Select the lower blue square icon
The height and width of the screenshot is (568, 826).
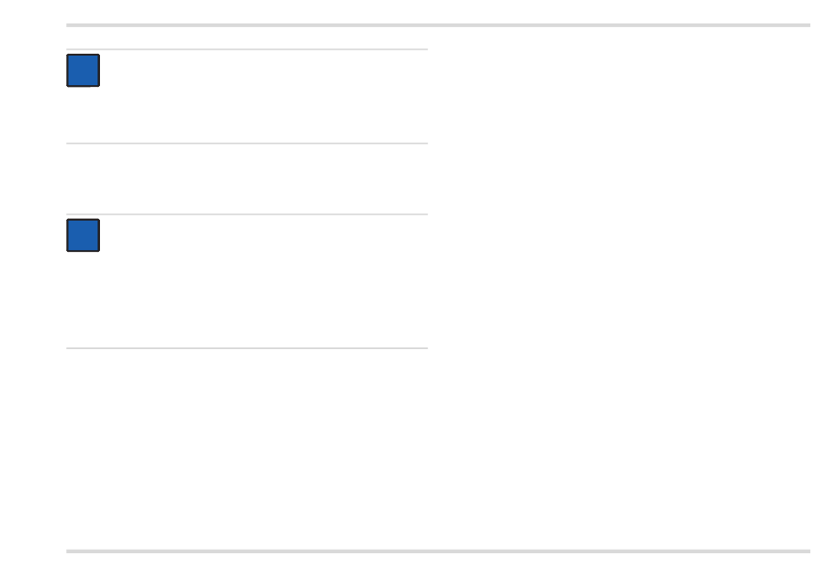(83, 235)
